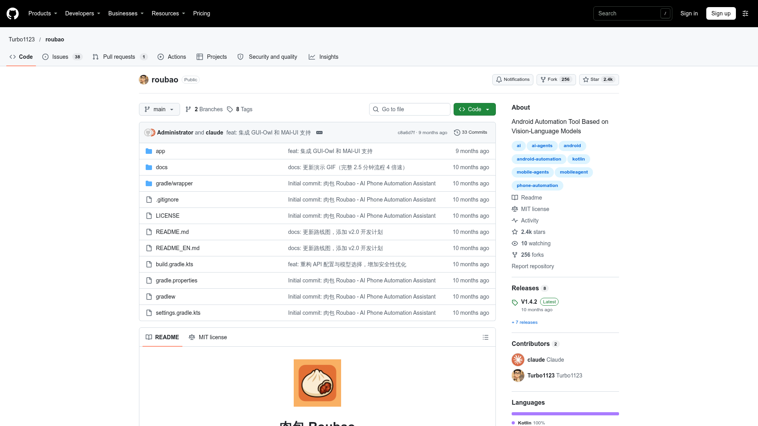The image size is (758, 426).
Task: Open the README outline icon
Action: 486,337
